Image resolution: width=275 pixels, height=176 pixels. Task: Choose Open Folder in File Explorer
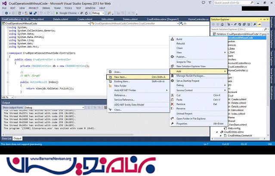tap(198, 119)
